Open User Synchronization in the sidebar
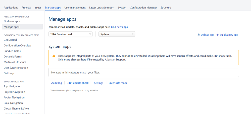The height and width of the screenshot is (114, 251). coord(16,68)
